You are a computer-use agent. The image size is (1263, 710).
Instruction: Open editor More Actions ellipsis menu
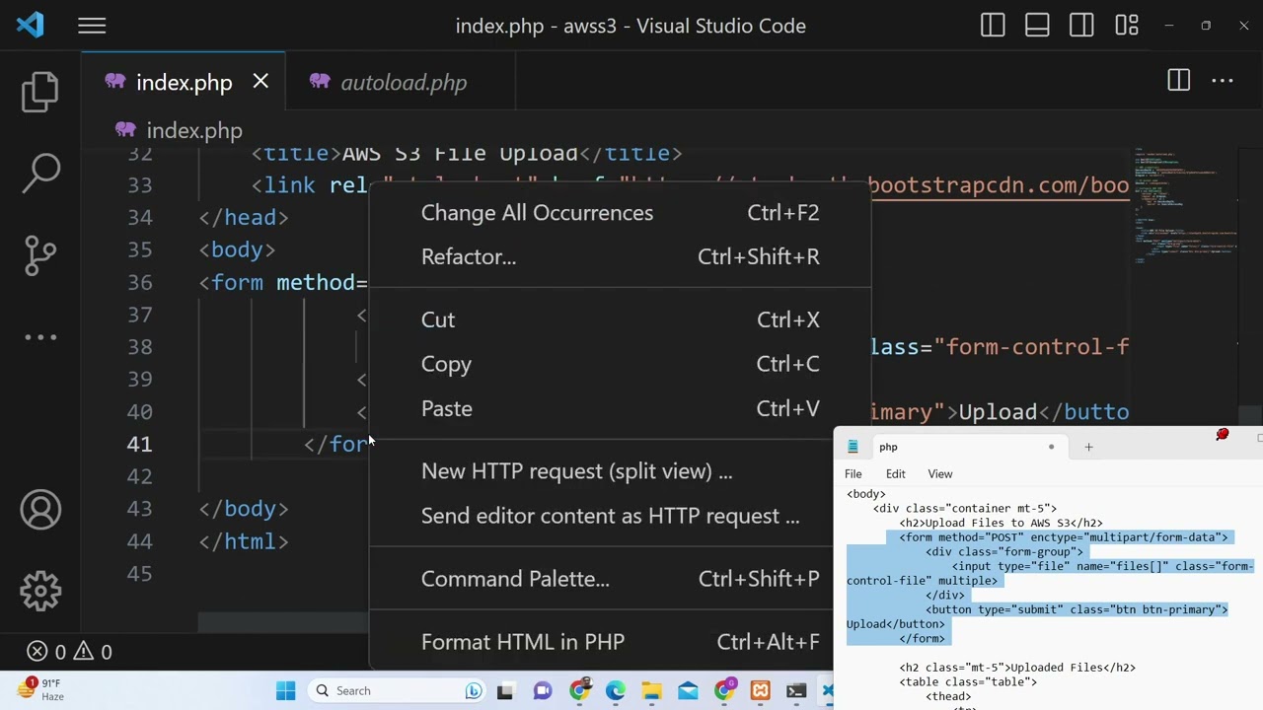(1223, 81)
